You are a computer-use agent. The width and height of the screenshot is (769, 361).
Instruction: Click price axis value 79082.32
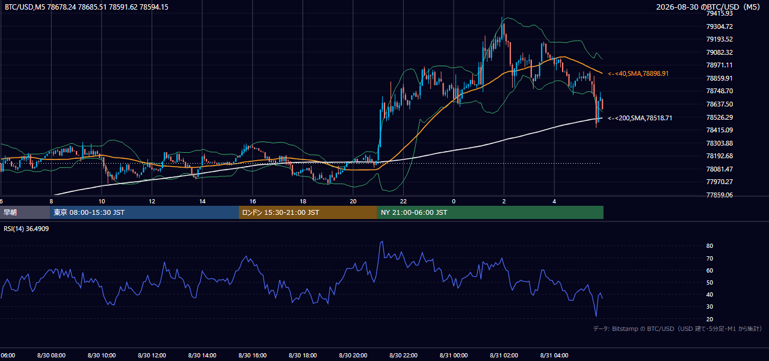coord(719,52)
